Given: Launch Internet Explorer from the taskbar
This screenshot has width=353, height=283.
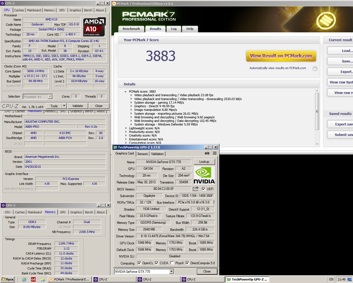Looking at the screenshot, I should pos(24,279).
